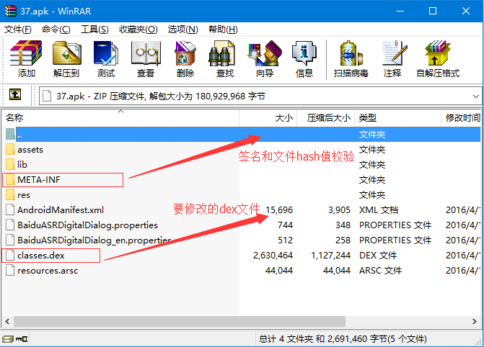Select BaiduASRDigitalDialog.properties file

(x=88, y=225)
